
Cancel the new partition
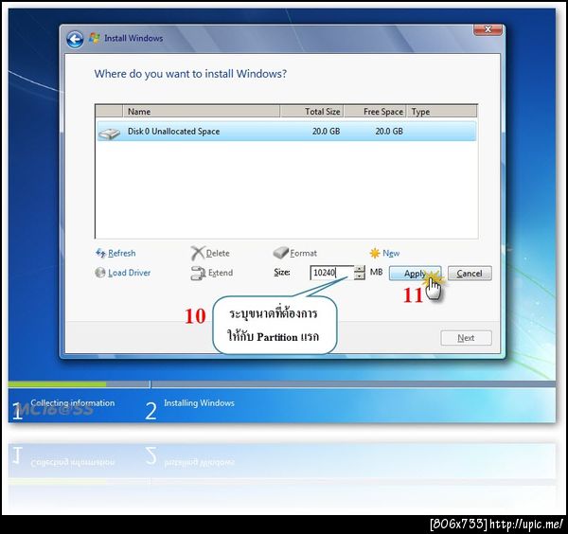pyautogui.click(x=470, y=274)
